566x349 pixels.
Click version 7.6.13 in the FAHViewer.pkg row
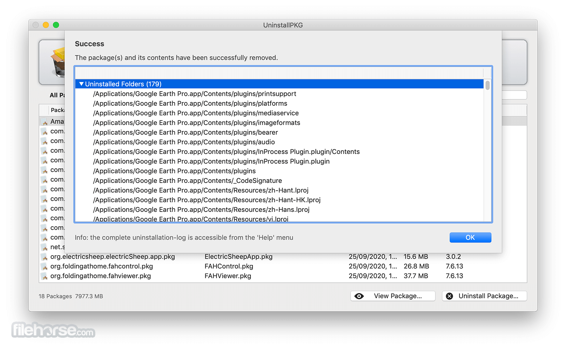pos(454,276)
